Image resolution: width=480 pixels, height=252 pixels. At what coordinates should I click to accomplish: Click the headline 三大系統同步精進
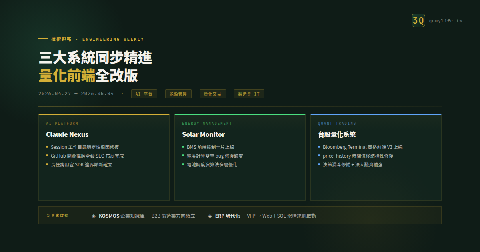point(95,58)
